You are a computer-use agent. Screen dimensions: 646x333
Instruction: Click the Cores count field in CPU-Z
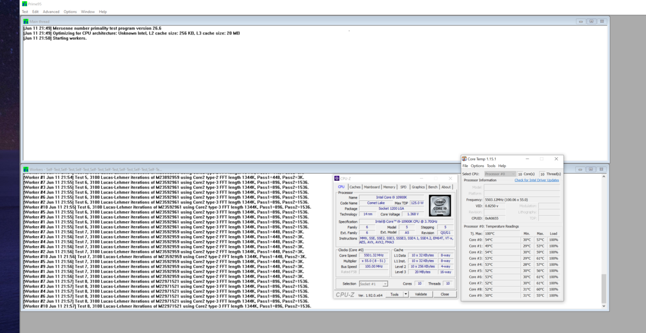click(419, 284)
